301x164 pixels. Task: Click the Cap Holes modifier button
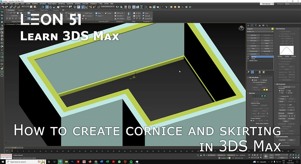(x=253, y=38)
